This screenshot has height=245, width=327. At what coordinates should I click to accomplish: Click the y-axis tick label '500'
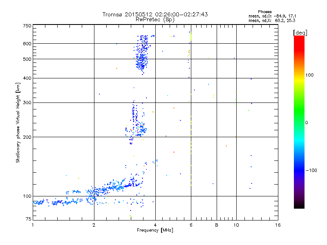(x=27, y=59)
